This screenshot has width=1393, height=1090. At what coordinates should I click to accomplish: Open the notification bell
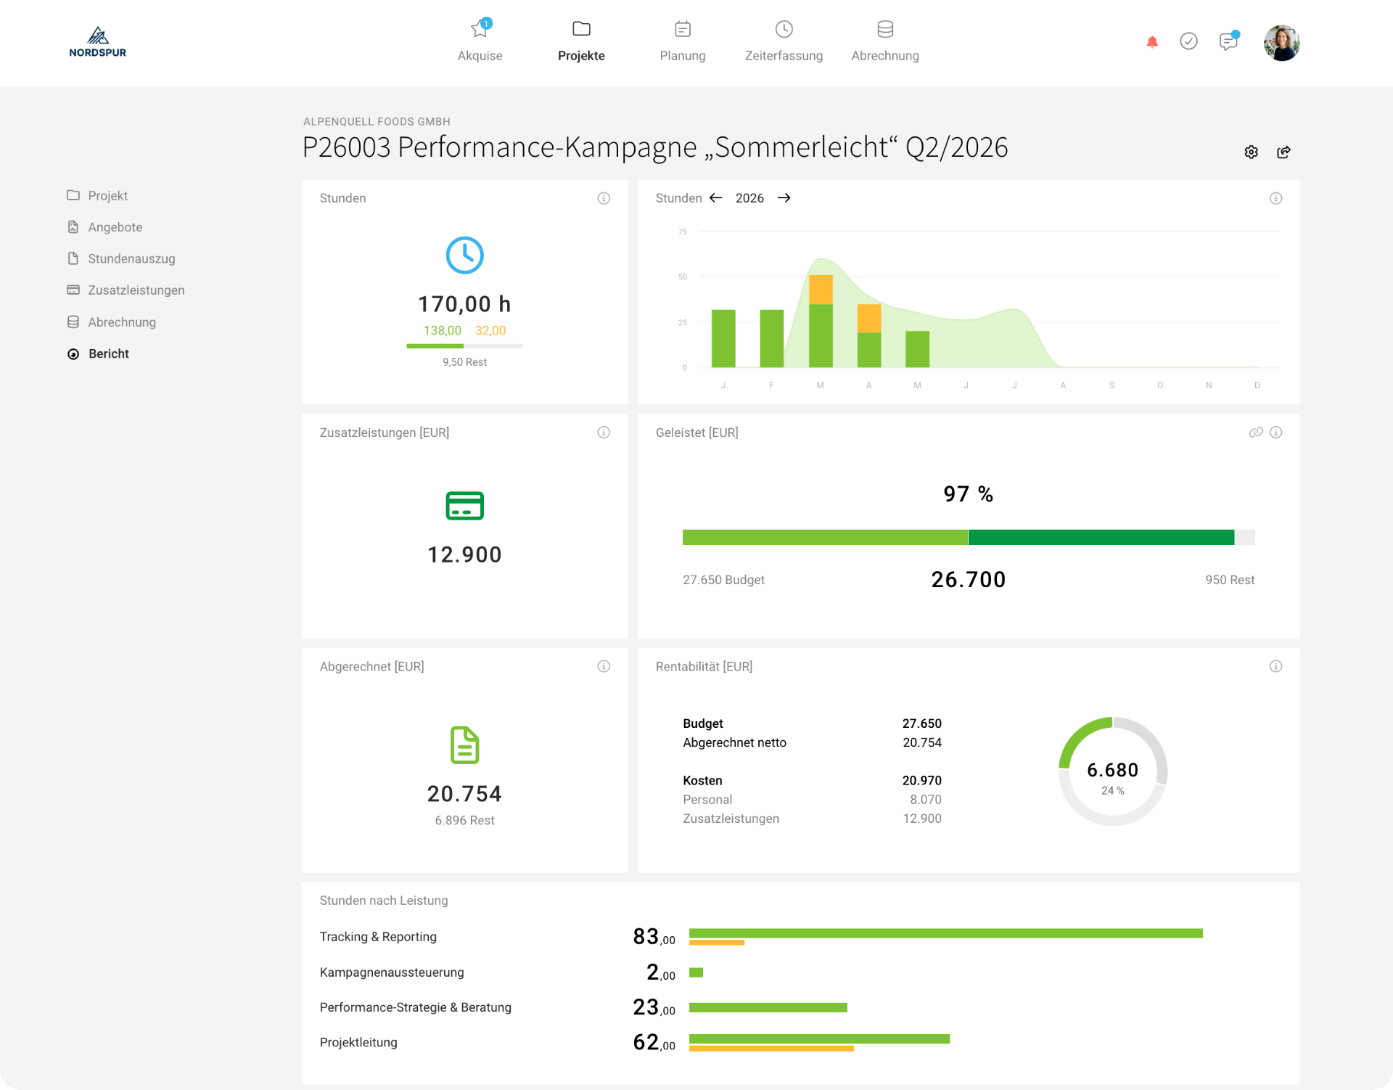(1152, 42)
